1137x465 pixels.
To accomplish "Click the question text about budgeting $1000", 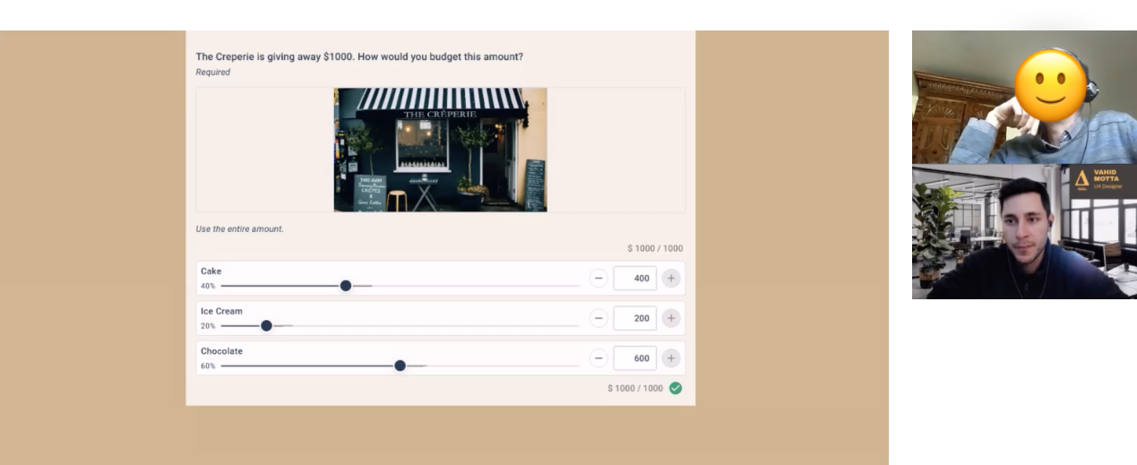I will pyautogui.click(x=359, y=56).
